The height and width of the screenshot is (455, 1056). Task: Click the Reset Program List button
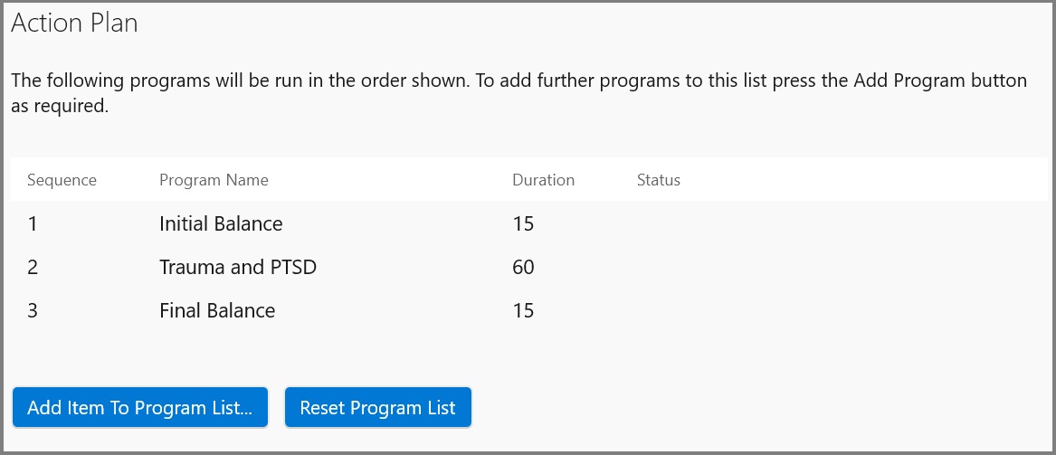378,407
